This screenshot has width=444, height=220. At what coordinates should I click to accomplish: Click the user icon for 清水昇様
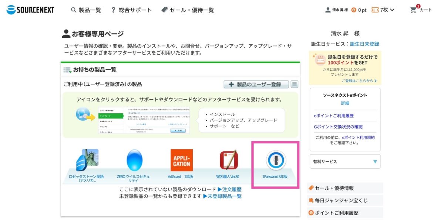[329, 10]
